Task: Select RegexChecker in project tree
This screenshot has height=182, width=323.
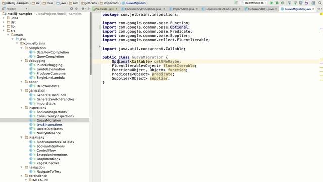Action: coord(47,163)
